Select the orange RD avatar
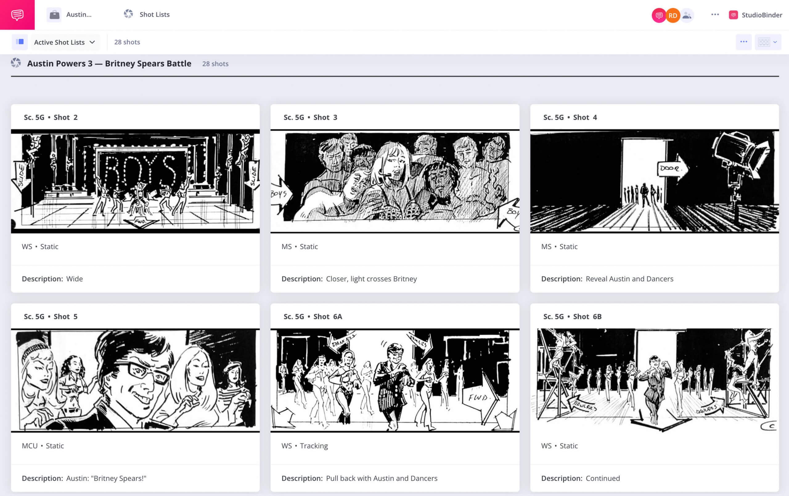This screenshot has height=496, width=789. pos(673,15)
